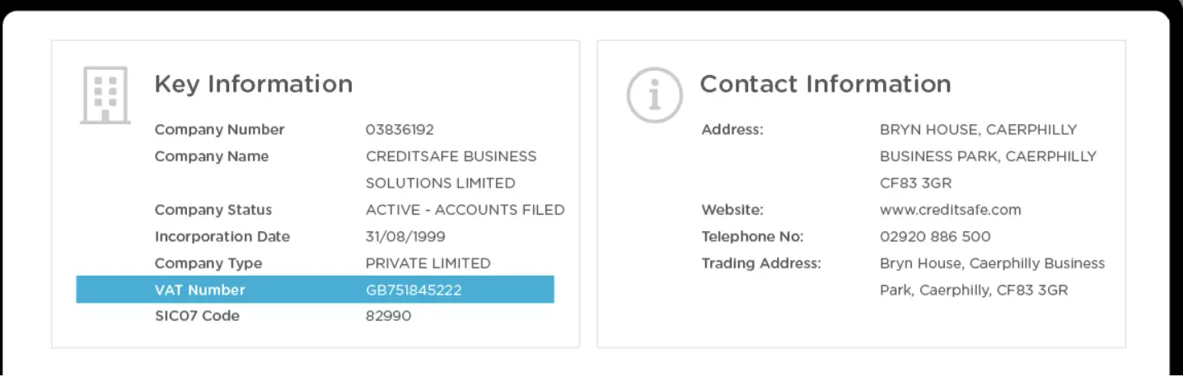Click the Key Information heading
1183x377 pixels.
(x=253, y=84)
